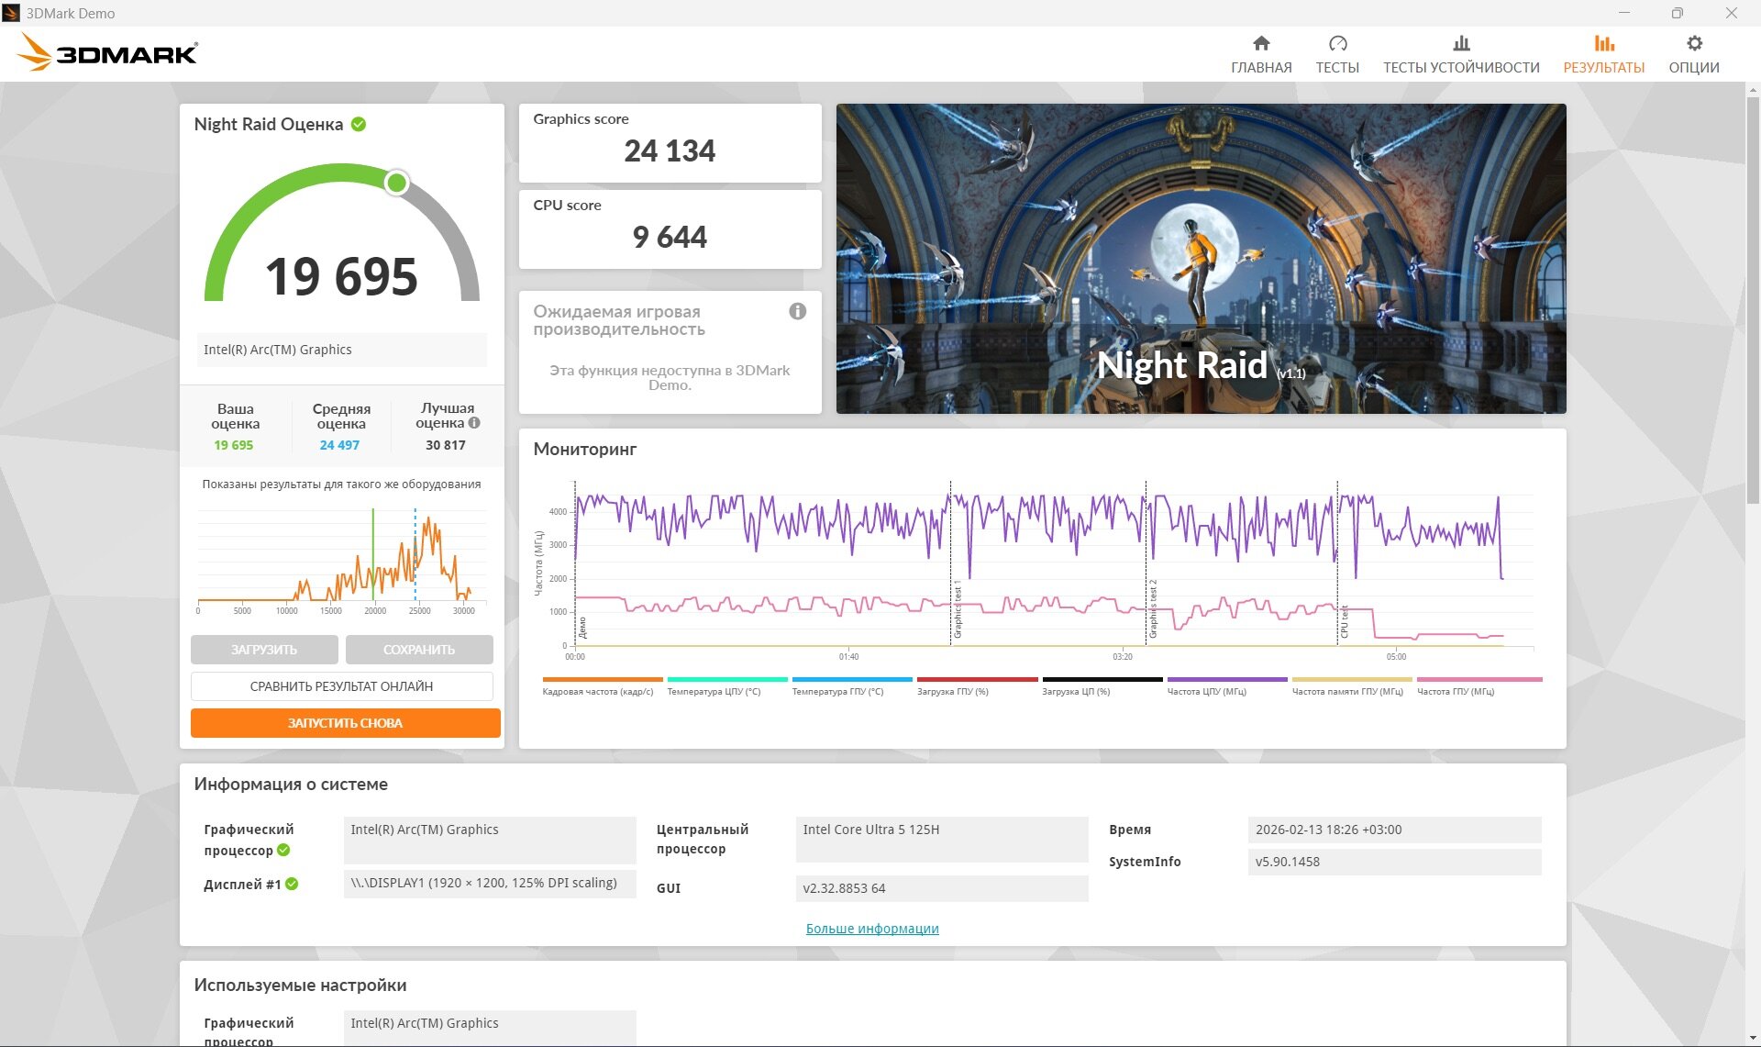The height and width of the screenshot is (1047, 1761).
Task: Open ТЕСТЫ УСТОЙЧИВОСТИ chart icon
Action: pos(1461,43)
